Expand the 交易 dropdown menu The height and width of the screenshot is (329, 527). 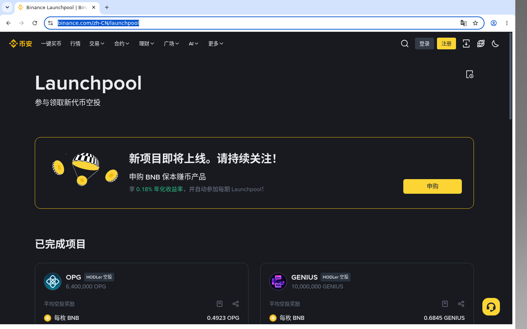pyautogui.click(x=97, y=44)
